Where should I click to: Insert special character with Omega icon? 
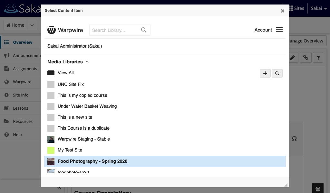[295, 139]
